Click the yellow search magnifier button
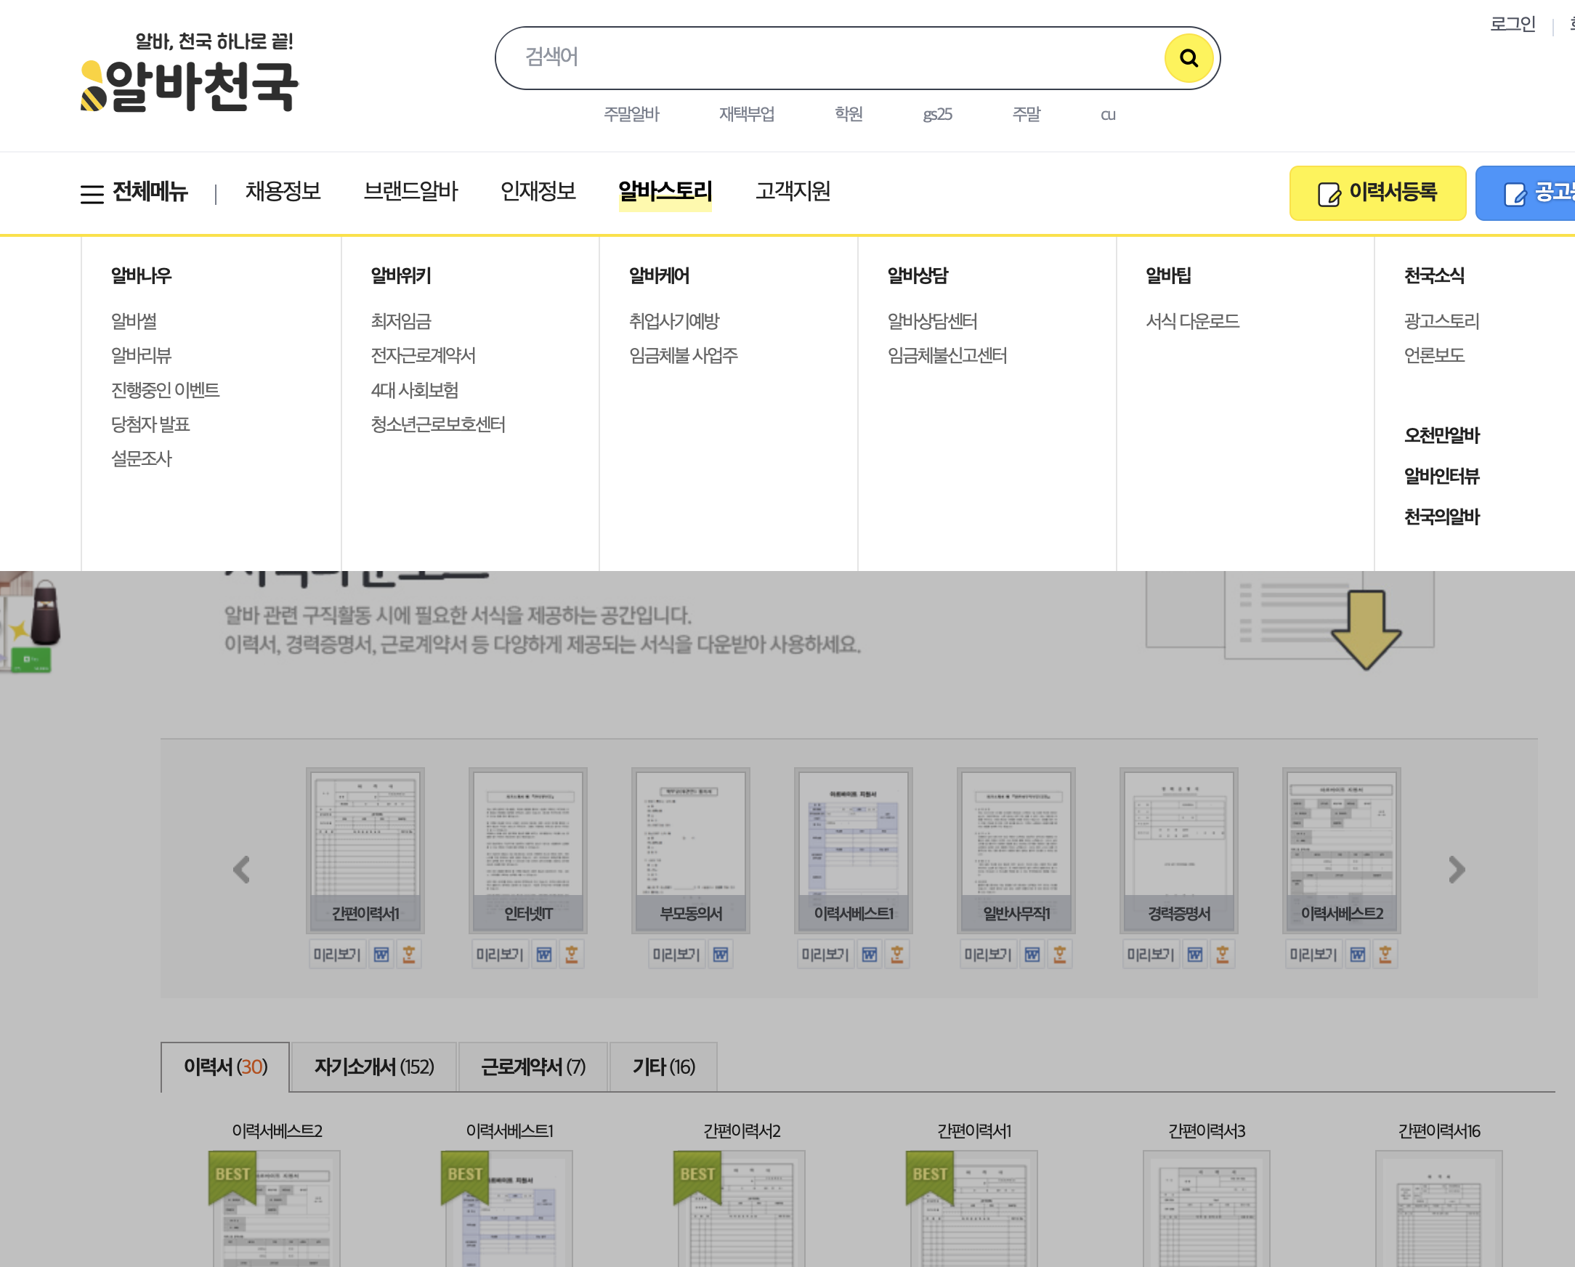The image size is (1575, 1267). point(1188,58)
